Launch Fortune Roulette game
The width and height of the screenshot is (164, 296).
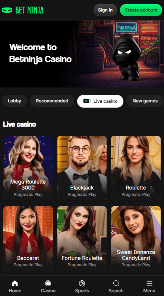click(82, 238)
